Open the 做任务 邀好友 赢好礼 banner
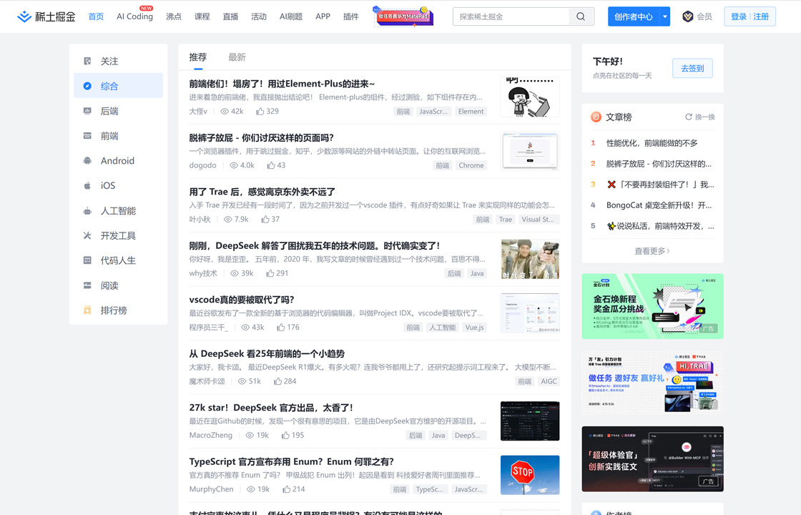 point(652,382)
